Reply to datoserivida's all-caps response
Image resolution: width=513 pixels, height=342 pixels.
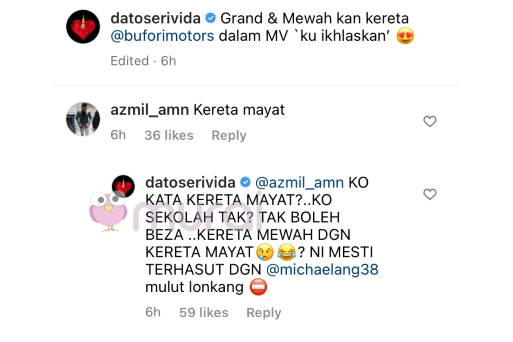point(264,312)
